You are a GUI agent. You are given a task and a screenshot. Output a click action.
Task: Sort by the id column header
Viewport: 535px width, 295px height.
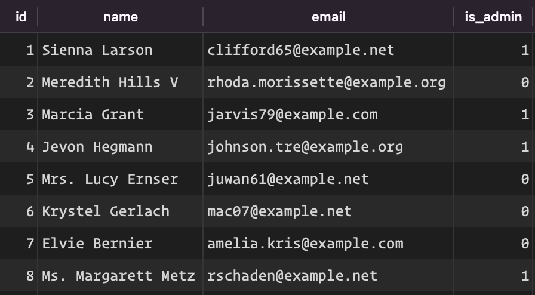coord(19,17)
